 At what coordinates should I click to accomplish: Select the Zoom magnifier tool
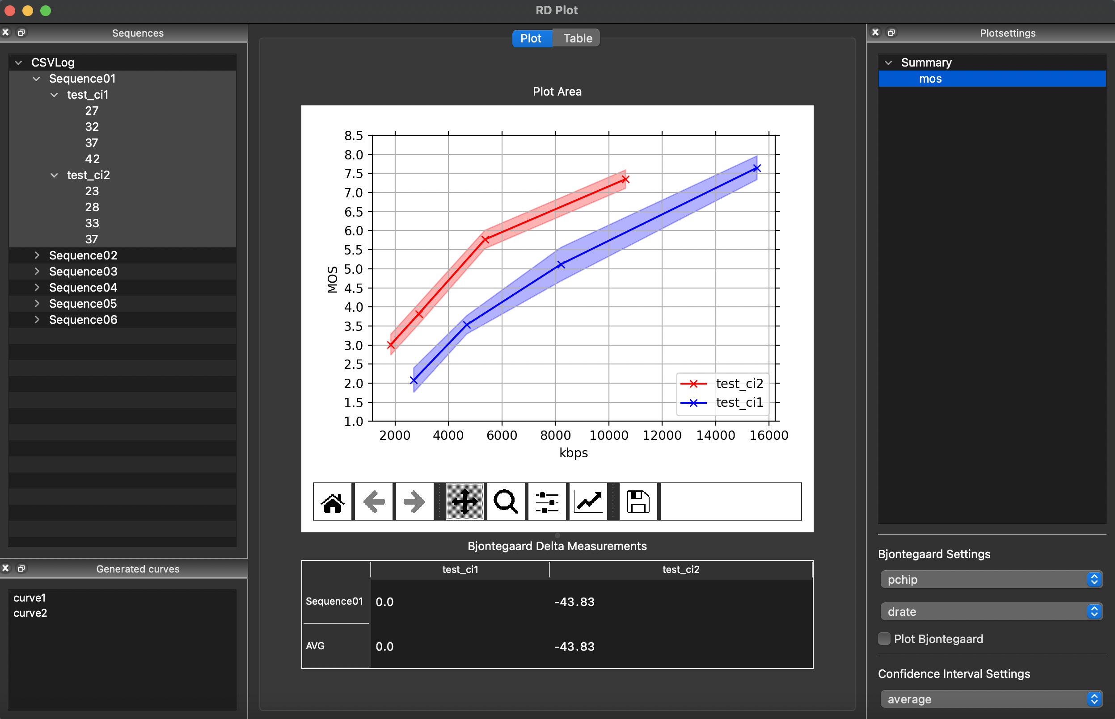(x=506, y=502)
